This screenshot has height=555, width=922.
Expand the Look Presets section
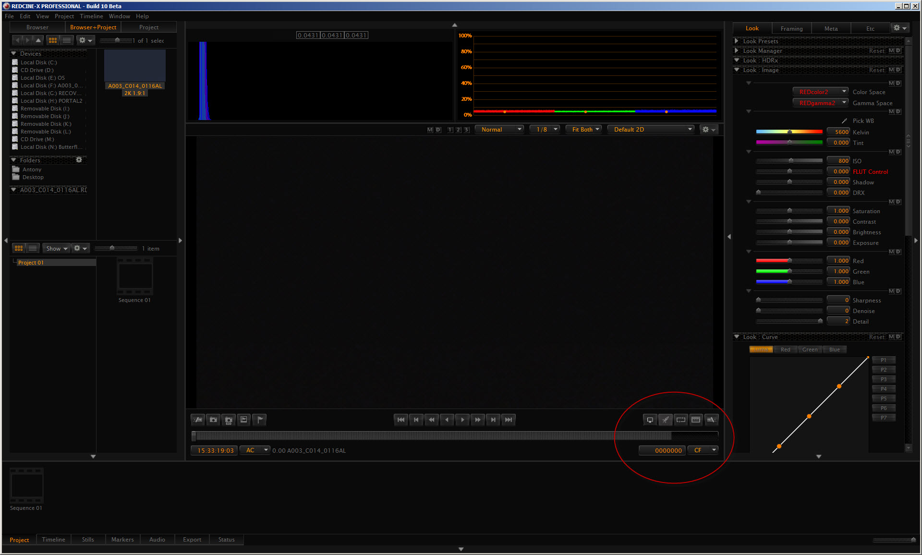point(736,41)
